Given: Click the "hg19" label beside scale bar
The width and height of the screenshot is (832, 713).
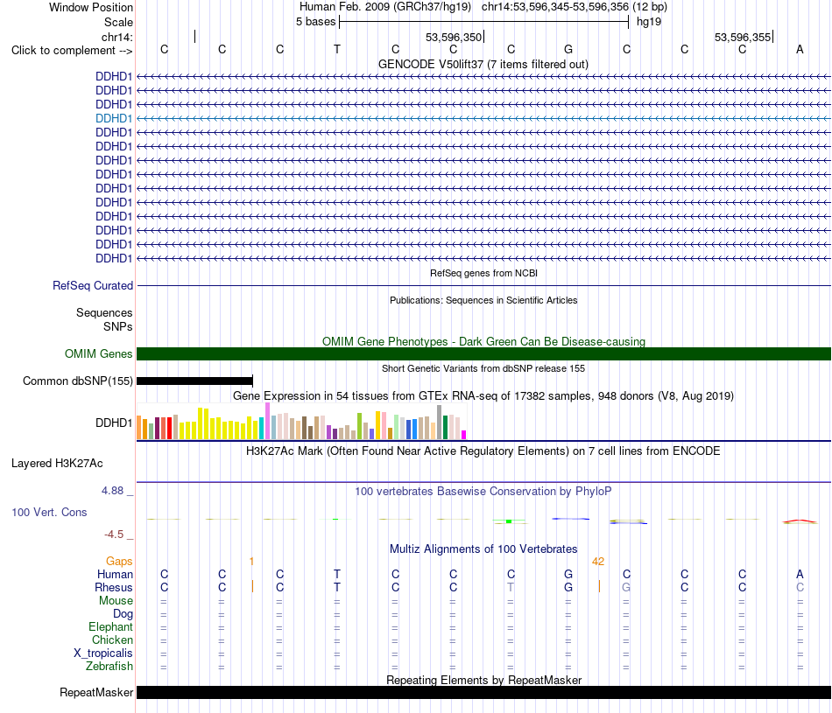Looking at the screenshot, I should [x=649, y=22].
